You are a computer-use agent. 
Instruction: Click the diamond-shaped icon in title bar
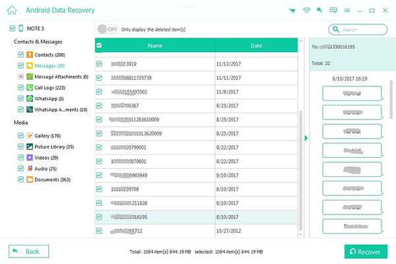(x=306, y=10)
